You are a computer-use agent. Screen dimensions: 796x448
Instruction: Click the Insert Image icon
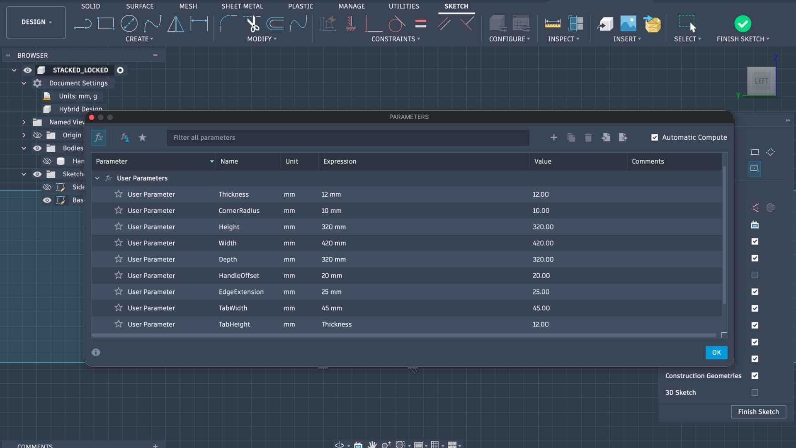pos(628,24)
